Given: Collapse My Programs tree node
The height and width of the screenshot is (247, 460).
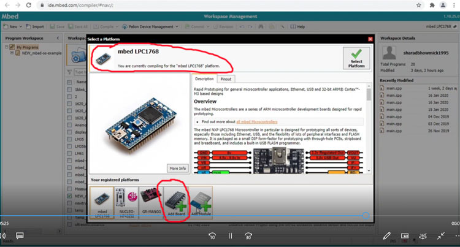Looking at the screenshot, I should tap(6, 47).
